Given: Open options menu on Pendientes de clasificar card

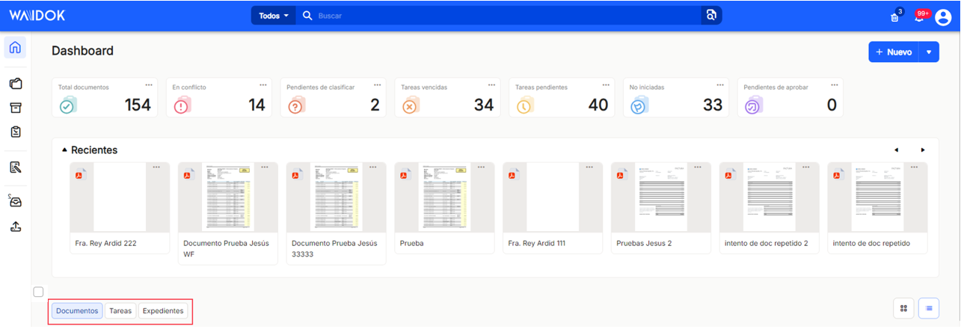Looking at the screenshot, I should coord(377,84).
